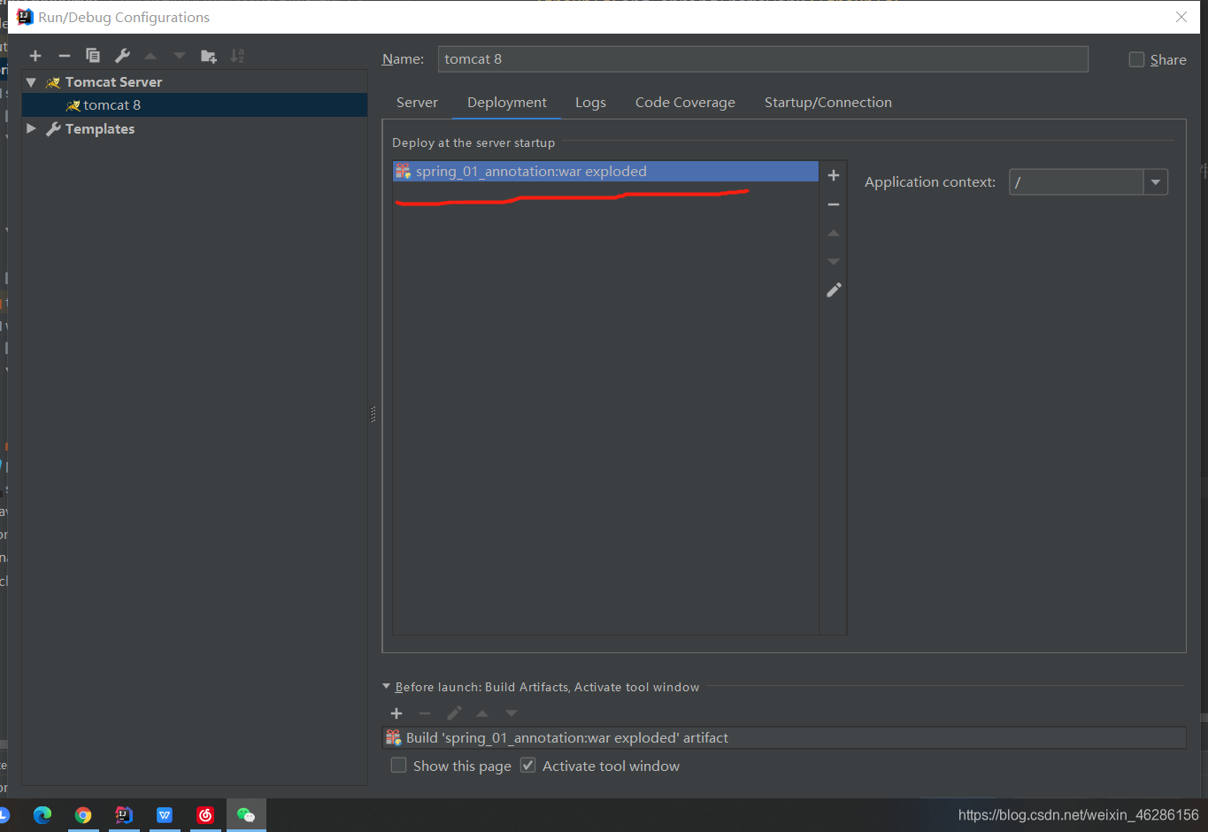Image resolution: width=1208 pixels, height=832 pixels.
Task: Move configuration up in left toolbar
Action: (x=150, y=56)
